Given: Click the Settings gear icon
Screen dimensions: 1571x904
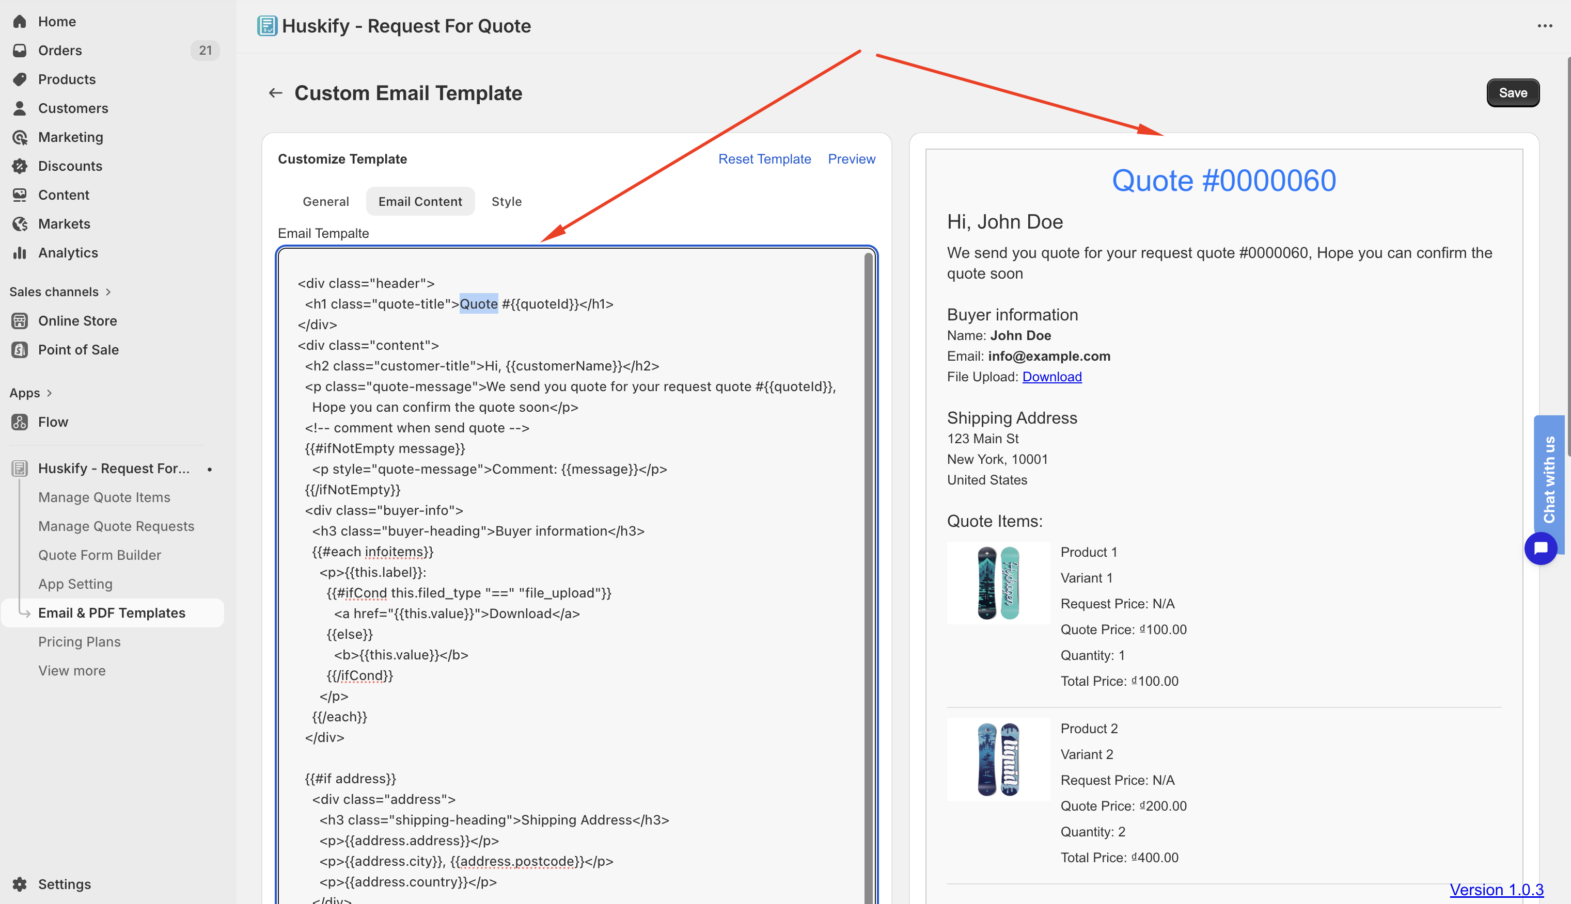Looking at the screenshot, I should point(20,883).
